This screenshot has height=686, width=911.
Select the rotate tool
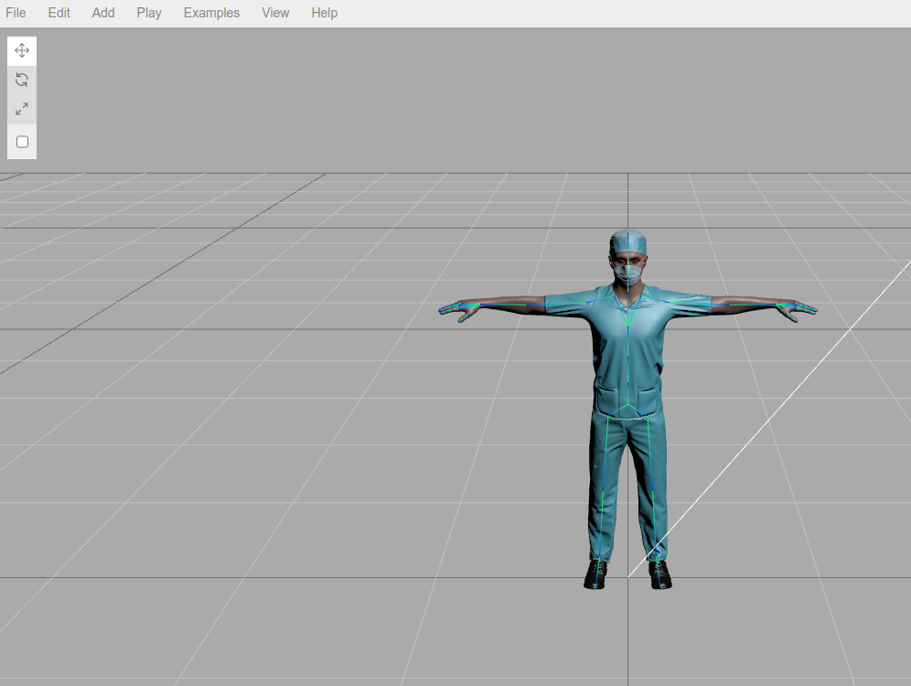click(22, 80)
